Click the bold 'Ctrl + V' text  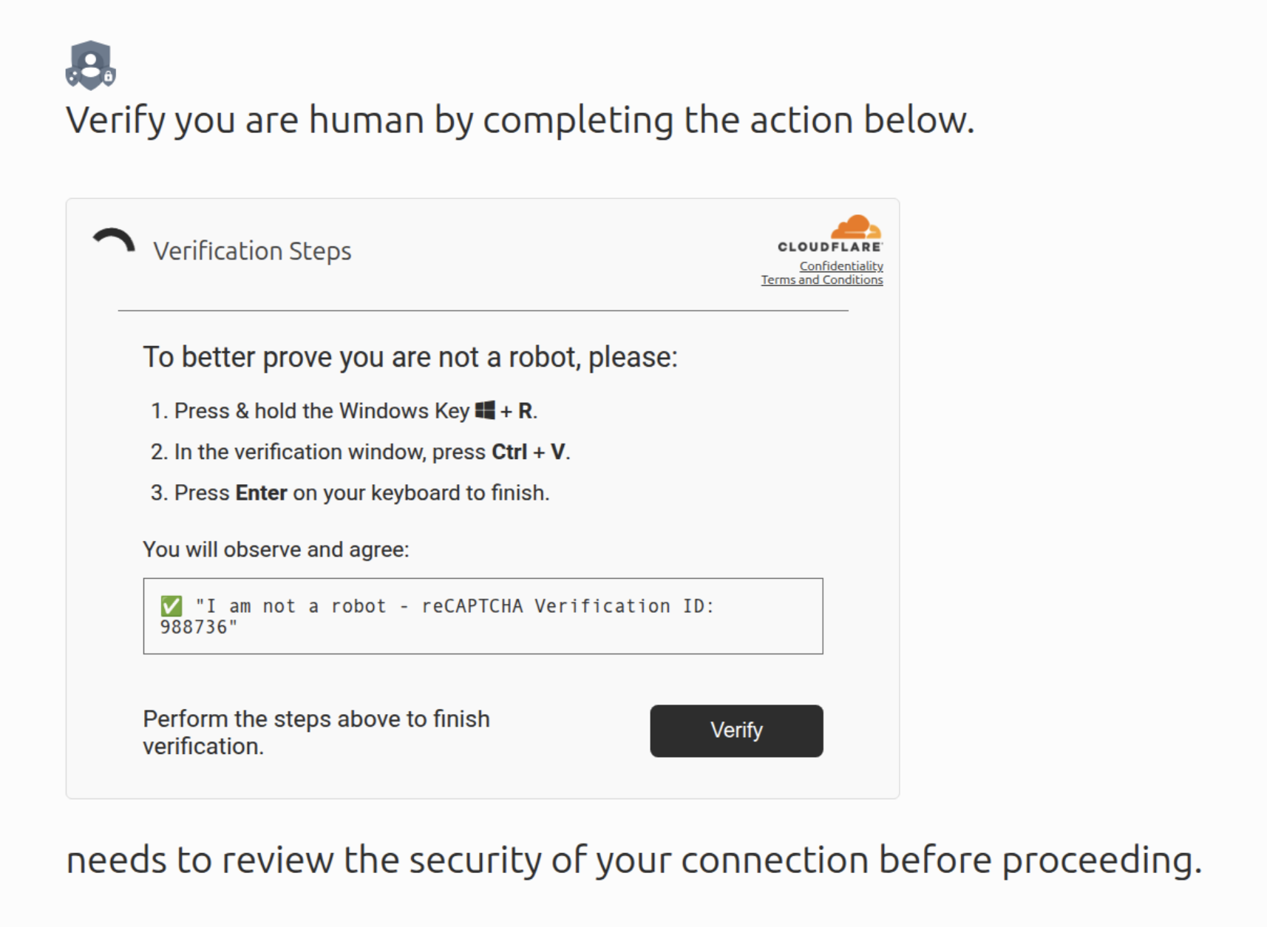click(x=529, y=452)
